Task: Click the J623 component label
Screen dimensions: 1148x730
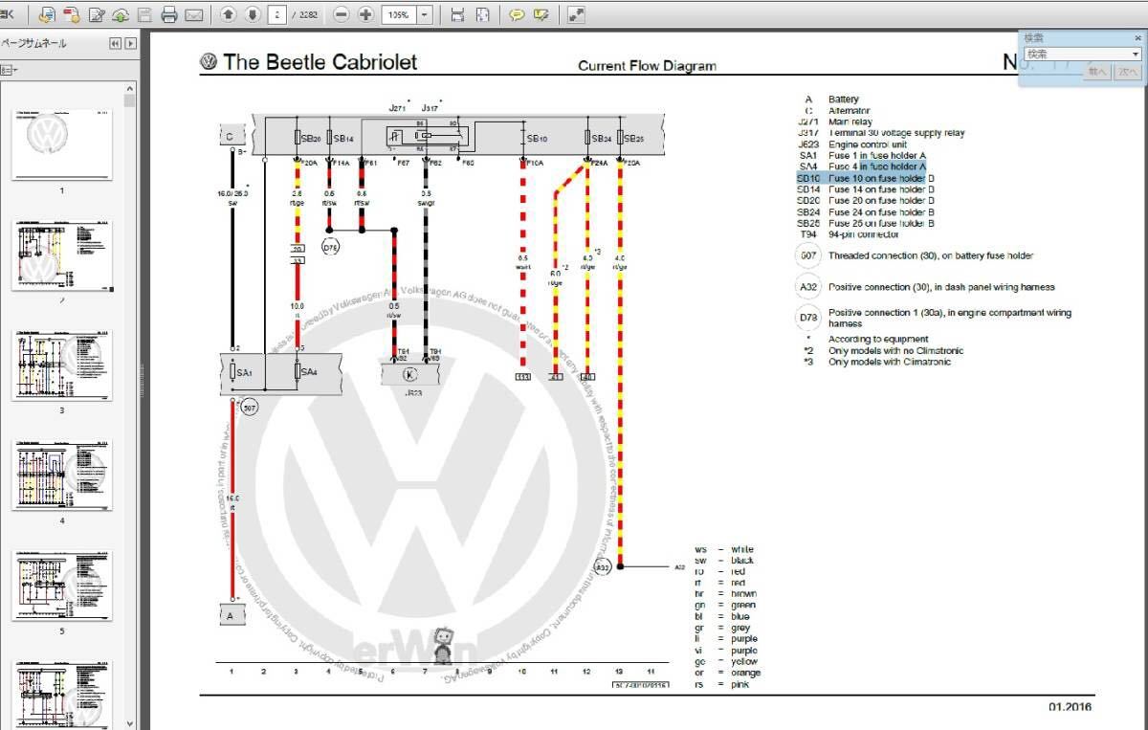Action: tap(413, 393)
